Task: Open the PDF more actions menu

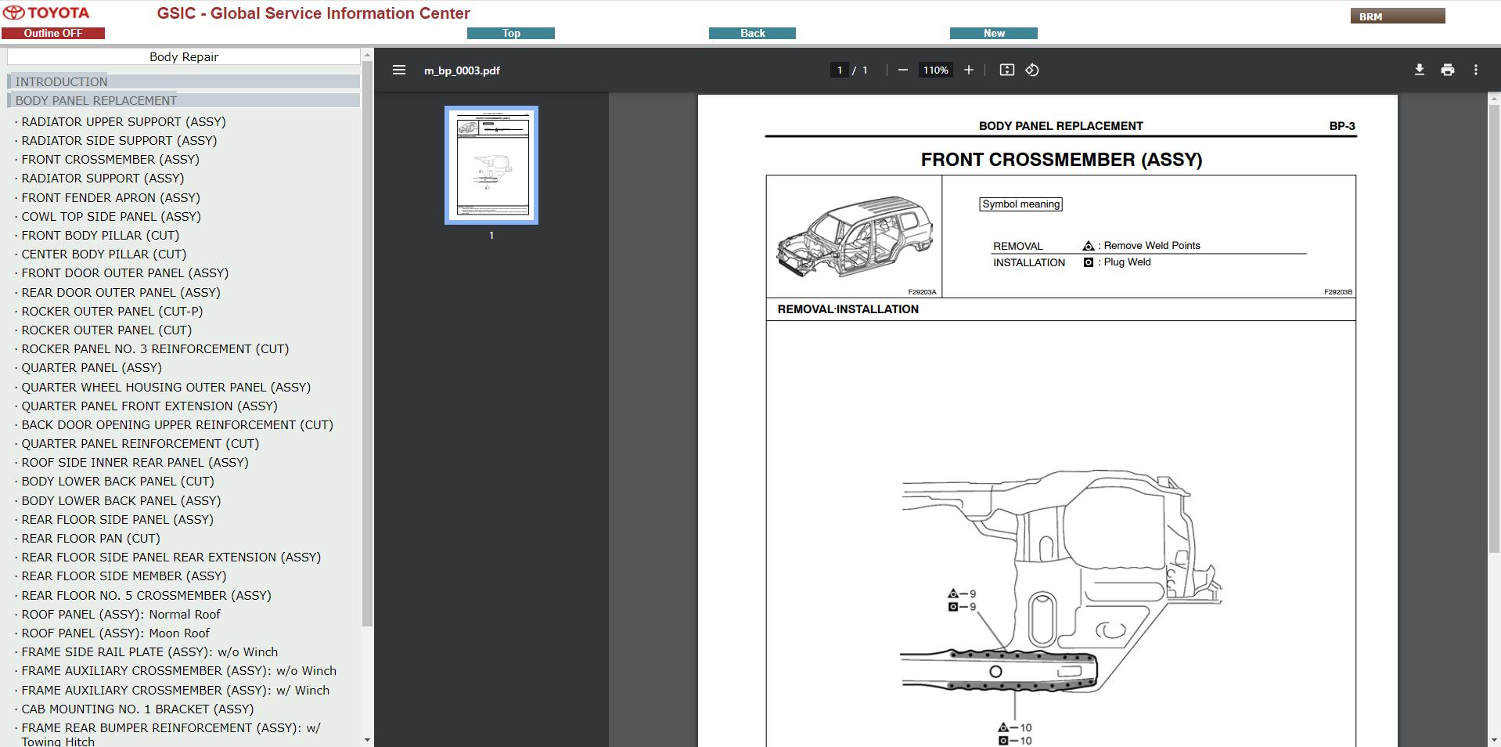Action: click(x=1476, y=70)
